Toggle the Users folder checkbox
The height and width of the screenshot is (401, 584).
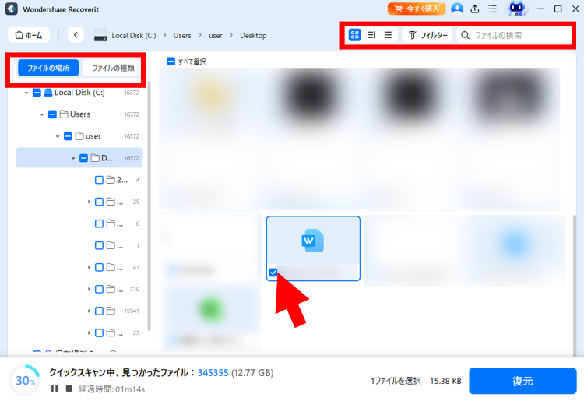(52, 114)
